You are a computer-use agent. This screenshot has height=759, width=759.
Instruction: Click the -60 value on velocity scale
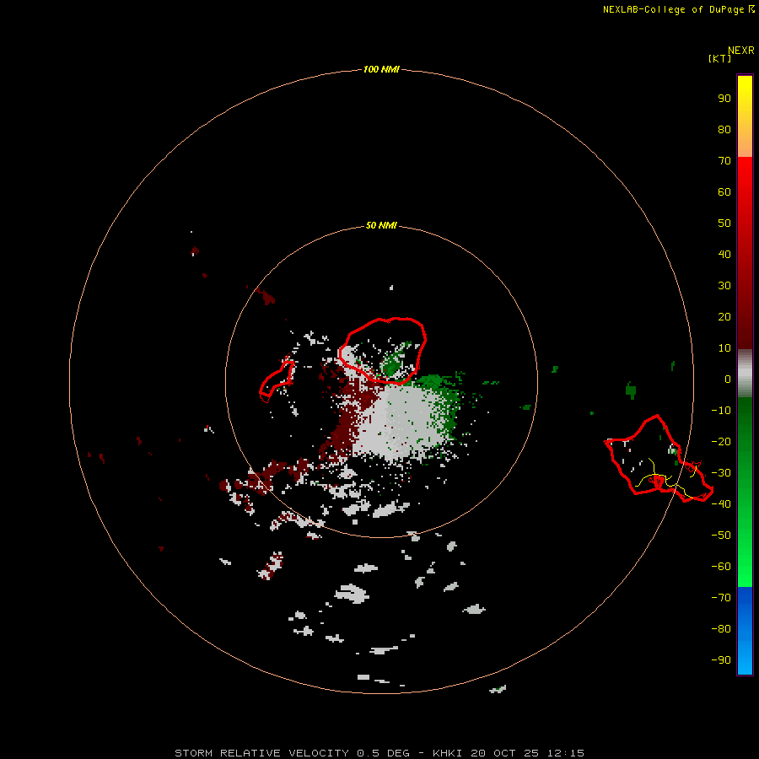721,567
